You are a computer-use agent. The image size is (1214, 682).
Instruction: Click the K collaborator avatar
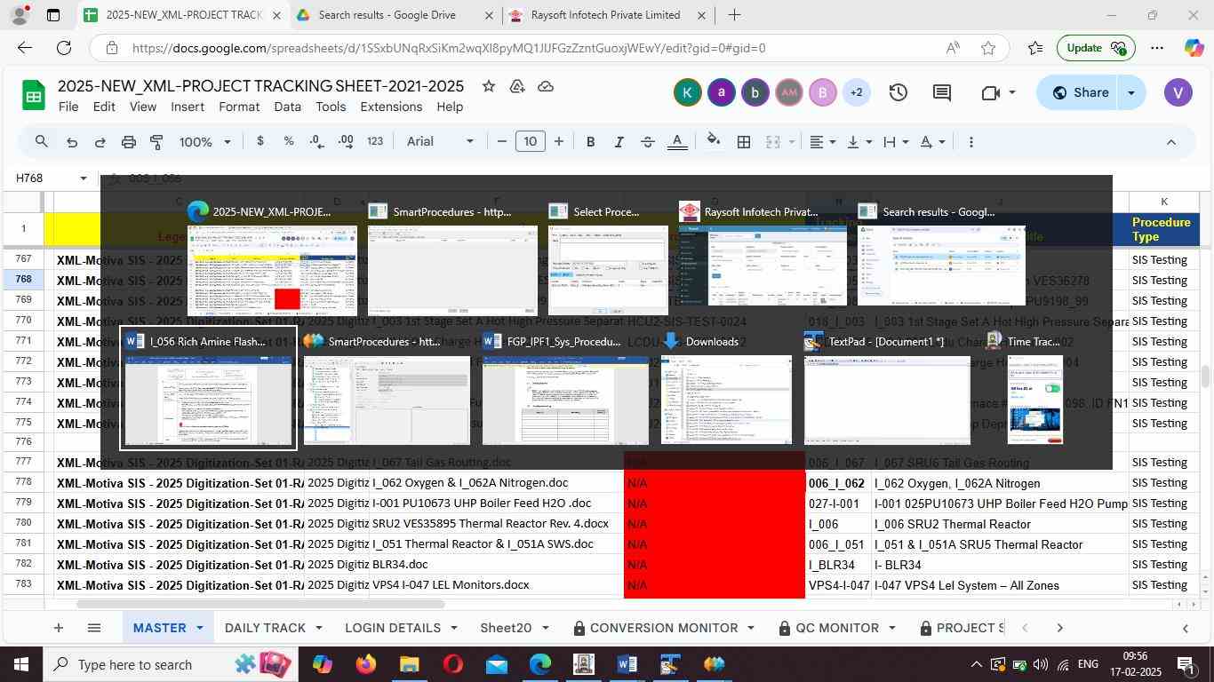pos(687,92)
